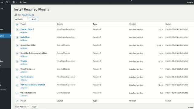Click Tawkto Installed But Not Activated status

177,61
